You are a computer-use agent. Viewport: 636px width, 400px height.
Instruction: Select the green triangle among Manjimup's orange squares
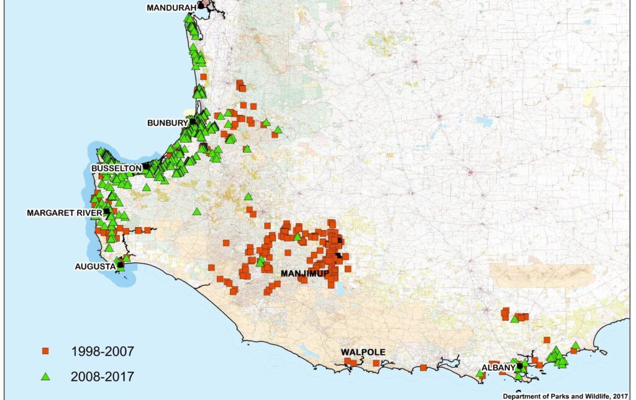297,236
